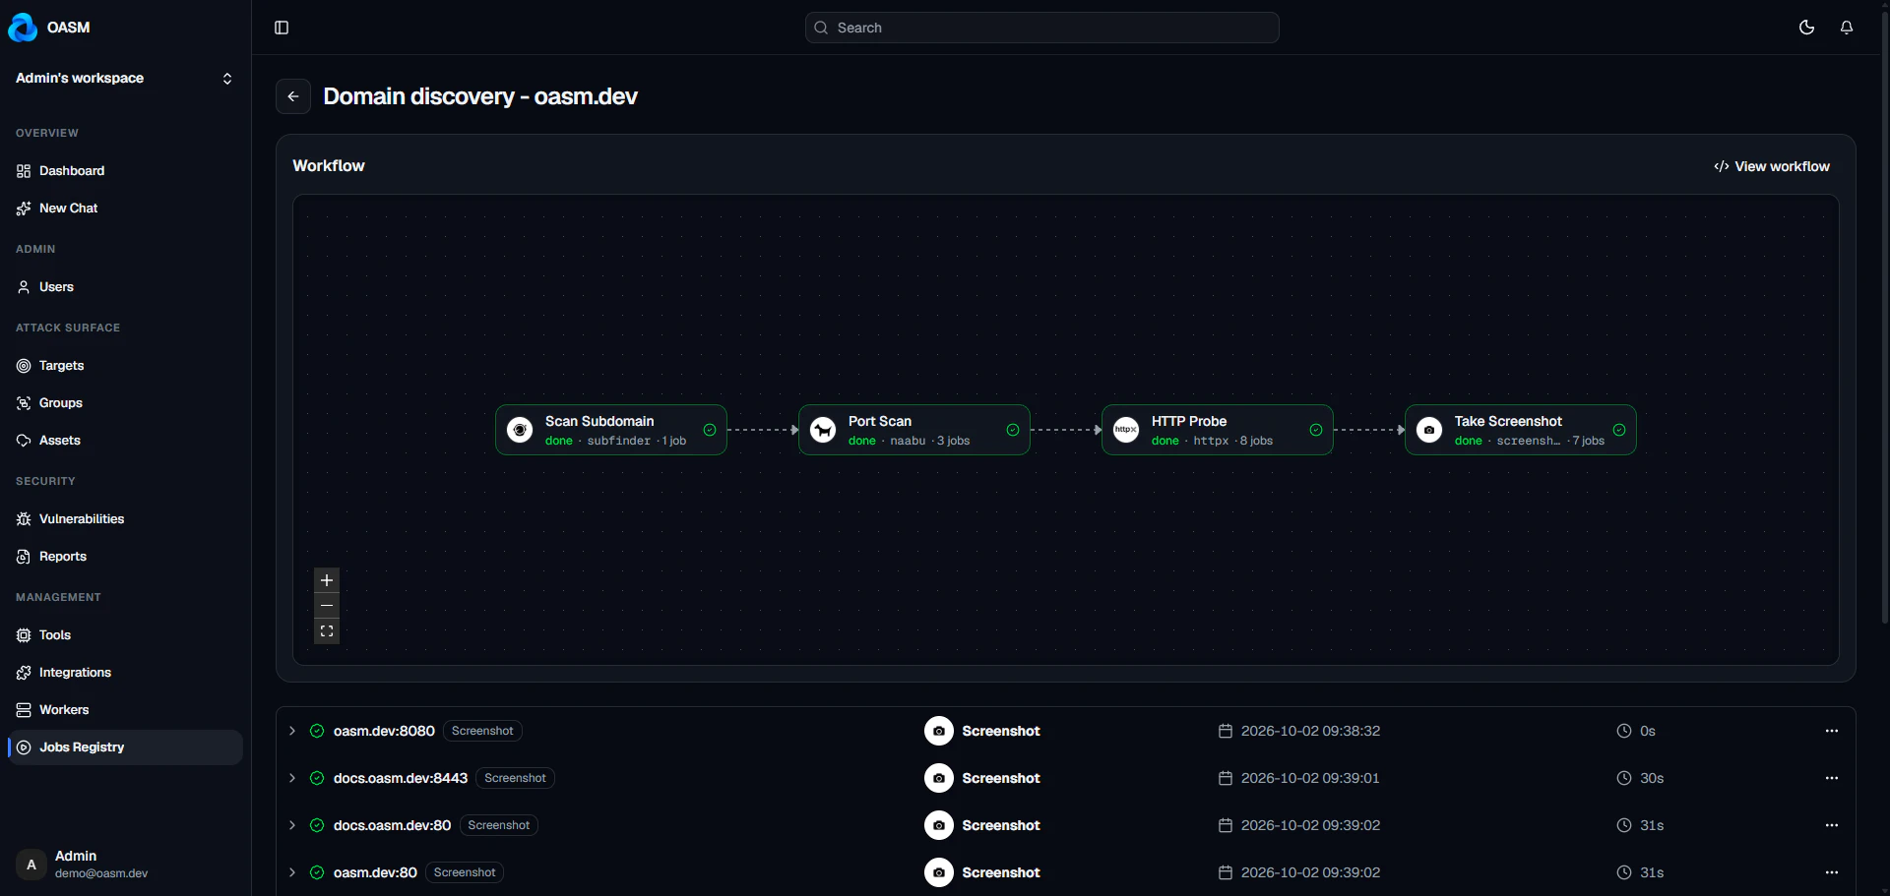Open Integrations page

click(x=125, y=673)
